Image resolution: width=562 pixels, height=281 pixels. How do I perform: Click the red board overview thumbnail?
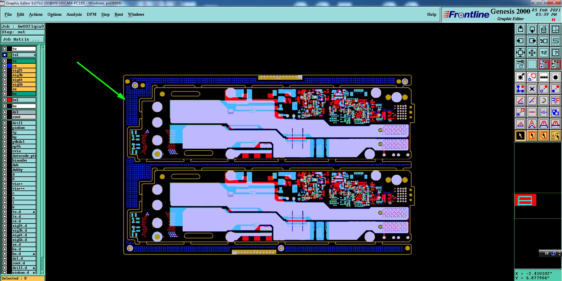coord(525,200)
